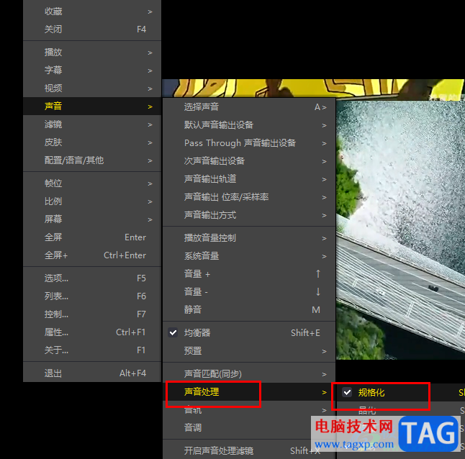Expand the 屏幕 screen submenu

(92, 219)
